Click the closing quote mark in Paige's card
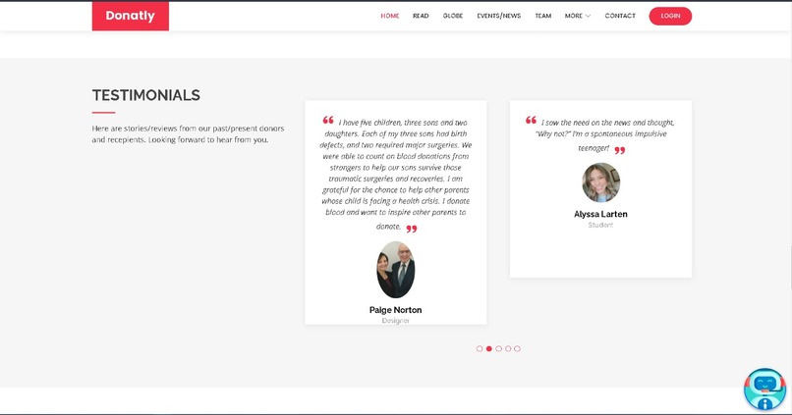 click(412, 229)
